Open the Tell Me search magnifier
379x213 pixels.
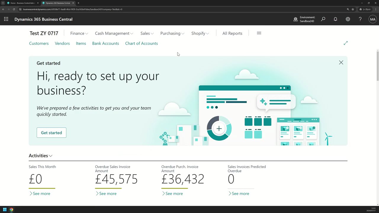coord(323,19)
